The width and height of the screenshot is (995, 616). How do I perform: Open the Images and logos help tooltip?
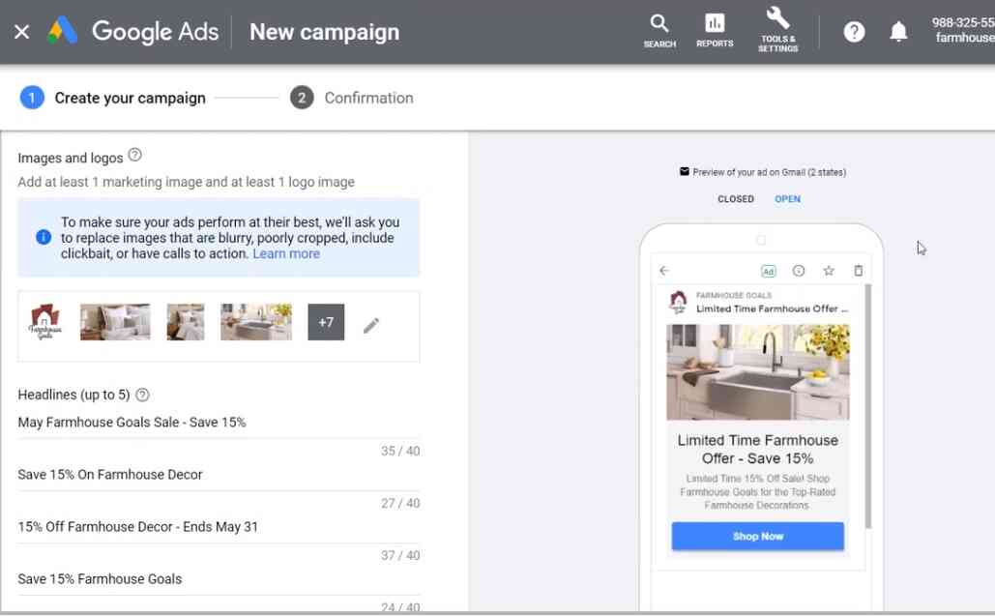coord(135,155)
